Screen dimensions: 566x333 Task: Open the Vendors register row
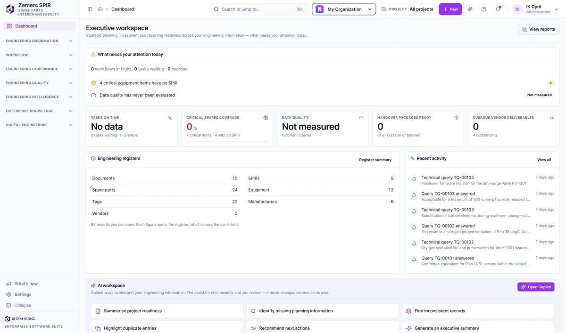click(x=165, y=213)
